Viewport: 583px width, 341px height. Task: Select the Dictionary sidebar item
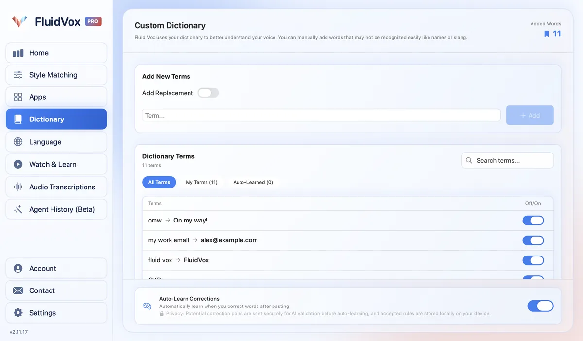tap(56, 119)
